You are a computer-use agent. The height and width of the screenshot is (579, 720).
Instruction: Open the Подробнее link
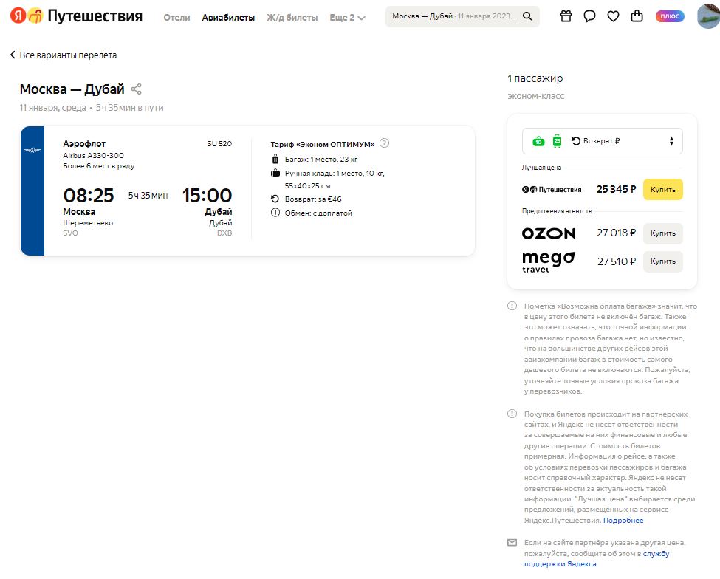click(x=623, y=520)
